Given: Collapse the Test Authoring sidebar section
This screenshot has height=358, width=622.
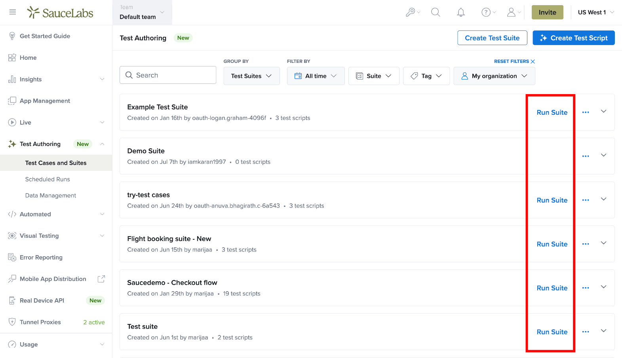Looking at the screenshot, I should (102, 144).
